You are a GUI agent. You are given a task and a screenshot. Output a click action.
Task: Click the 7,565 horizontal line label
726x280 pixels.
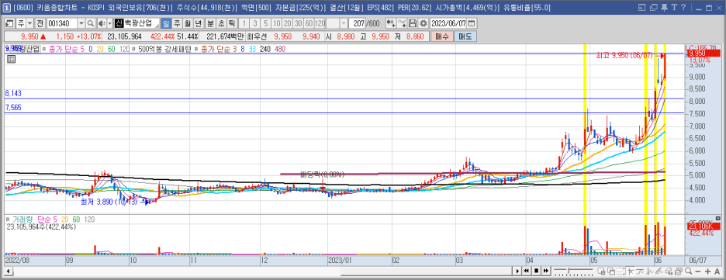pos(13,107)
